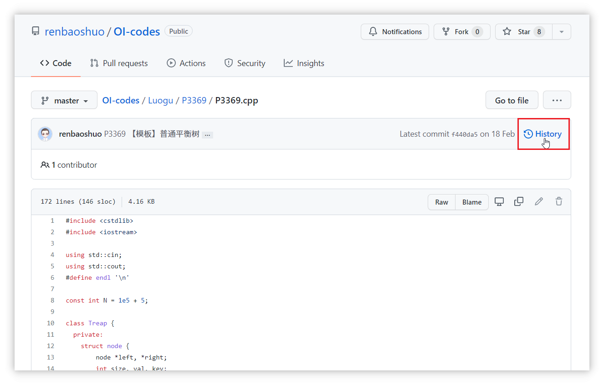
Task: Click the Go to file button
Action: (x=512, y=100)
